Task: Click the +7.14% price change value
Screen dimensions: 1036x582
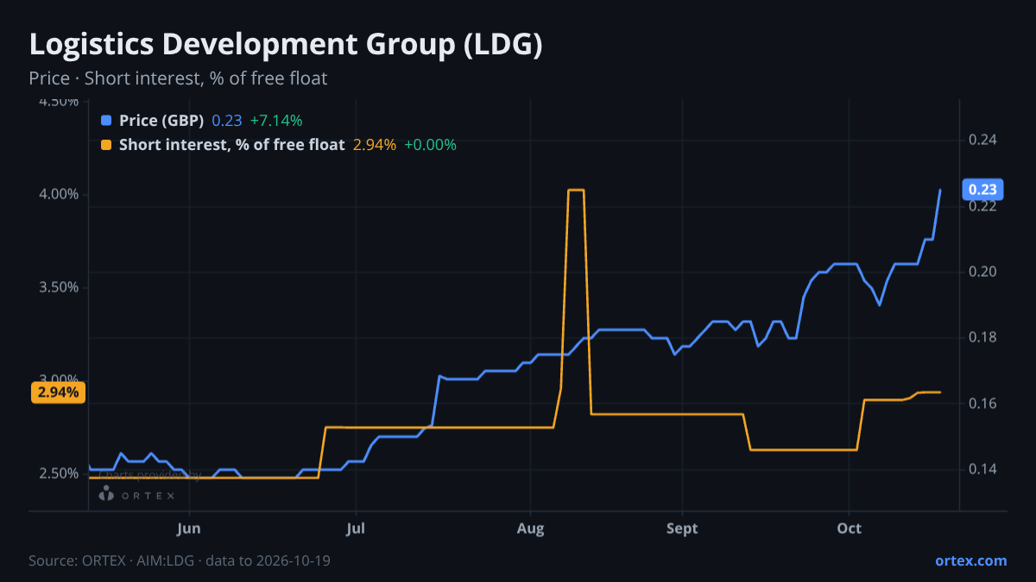Action: tap(276, 121)
